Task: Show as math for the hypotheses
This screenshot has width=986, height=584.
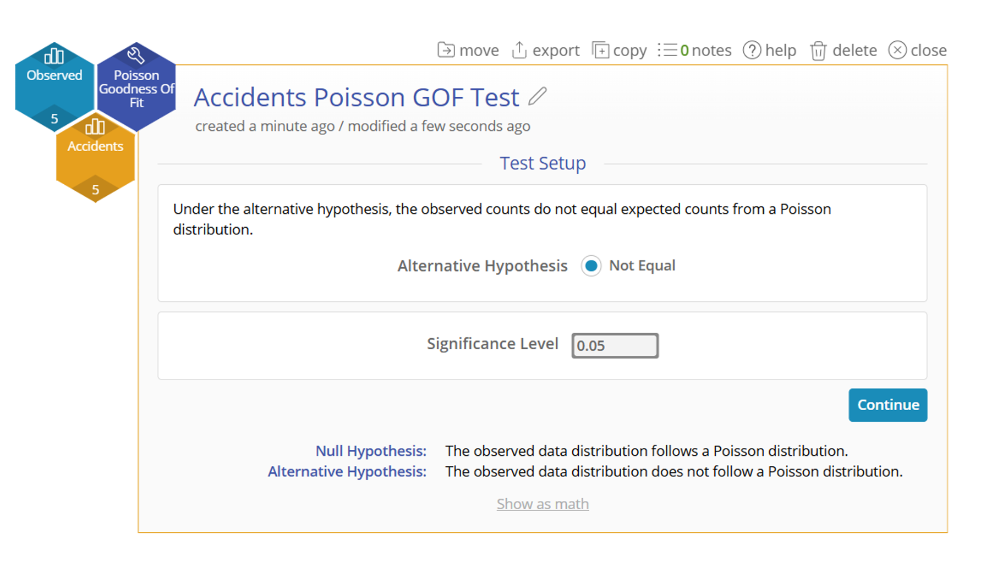Action: (x=542, y=504)
